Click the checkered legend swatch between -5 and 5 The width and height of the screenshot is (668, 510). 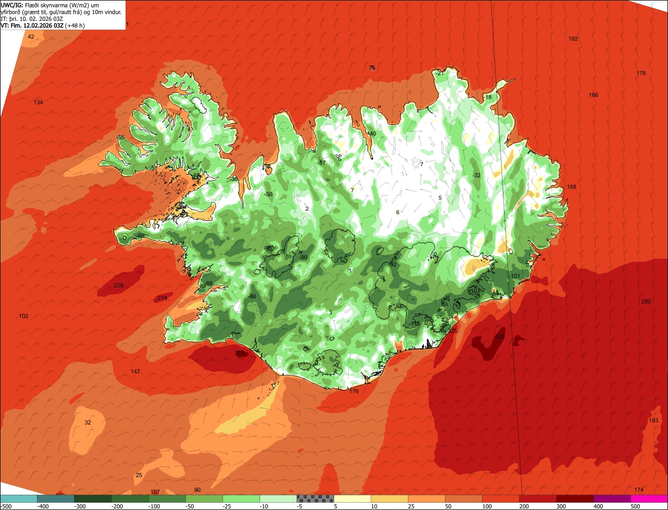pyautogui.click(x=315, y=499)
